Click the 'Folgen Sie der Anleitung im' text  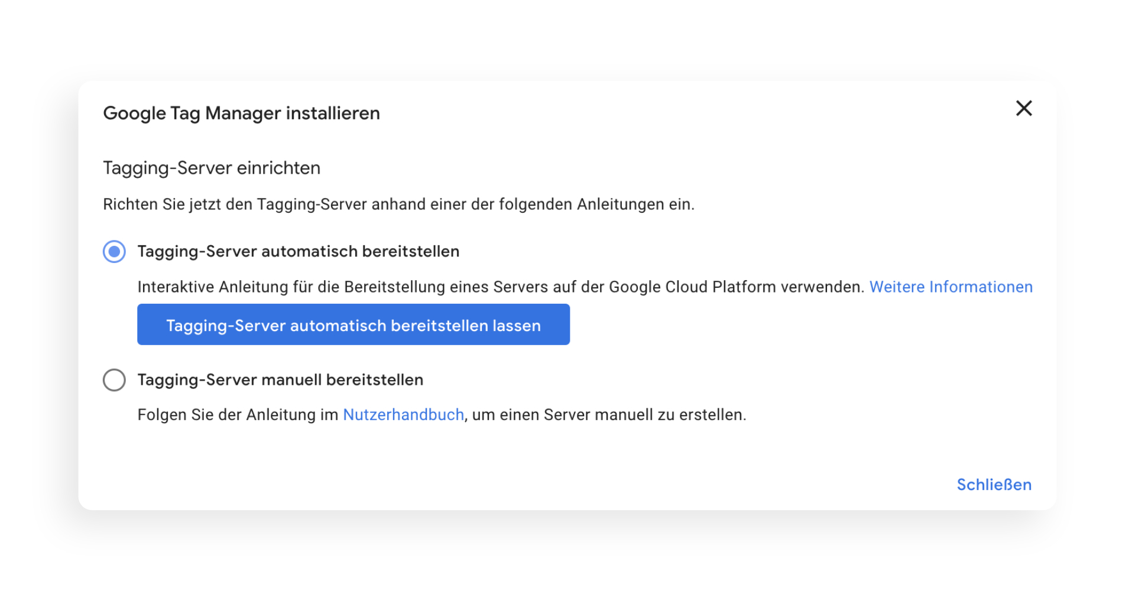click(238, 415)
